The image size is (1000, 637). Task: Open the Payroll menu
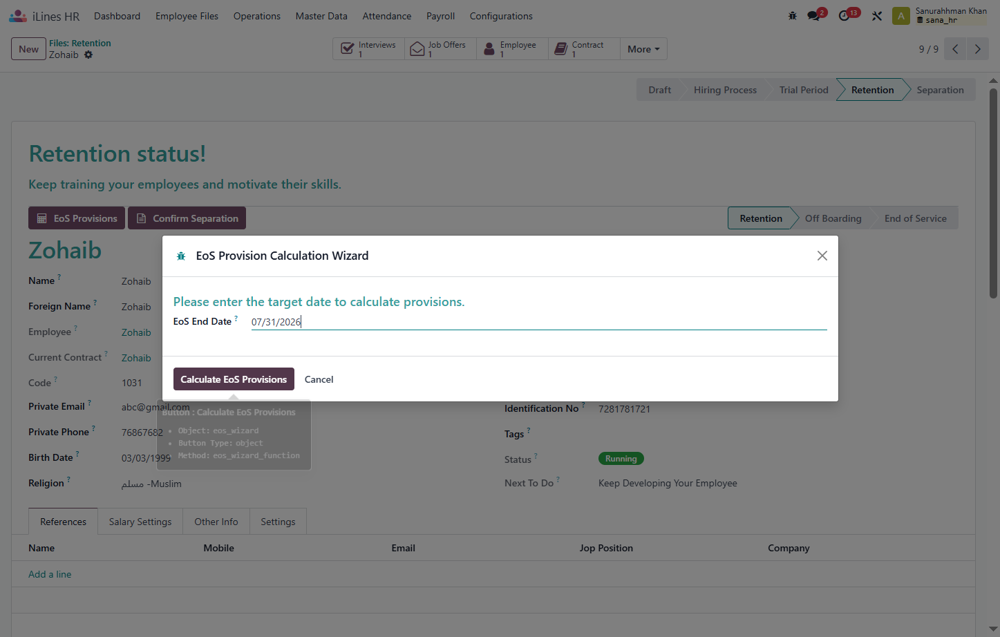[x=440, y=16]
